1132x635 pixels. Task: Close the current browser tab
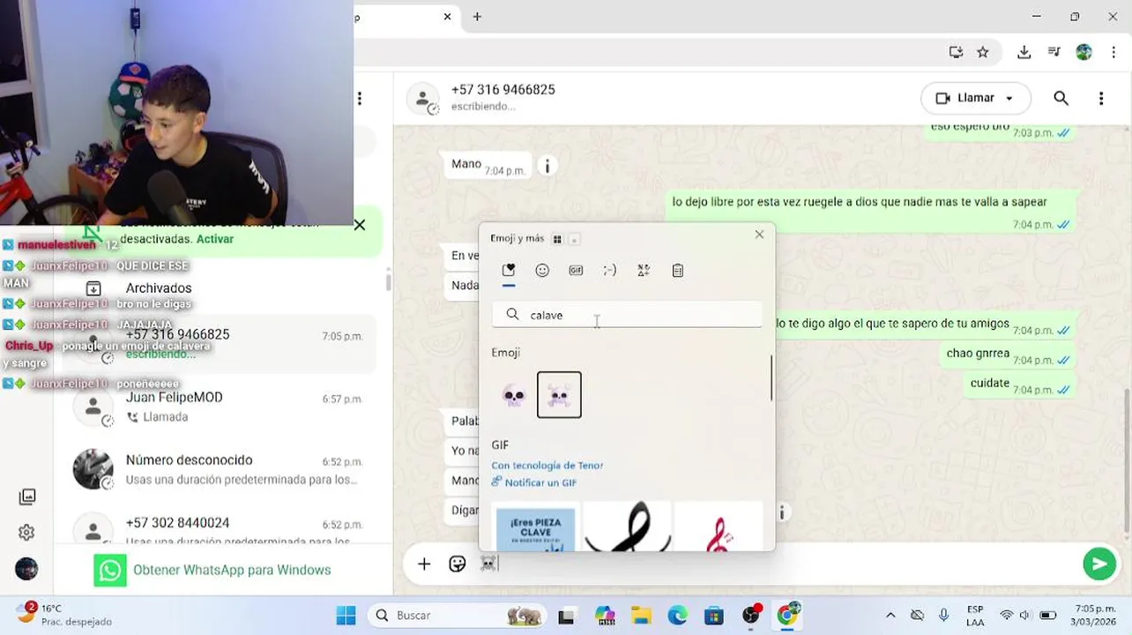[447, 16]
